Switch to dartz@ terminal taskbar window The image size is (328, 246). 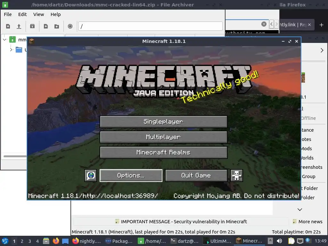point(184,241)
